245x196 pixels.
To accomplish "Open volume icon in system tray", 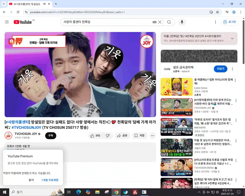I will (x=208, y=192).
